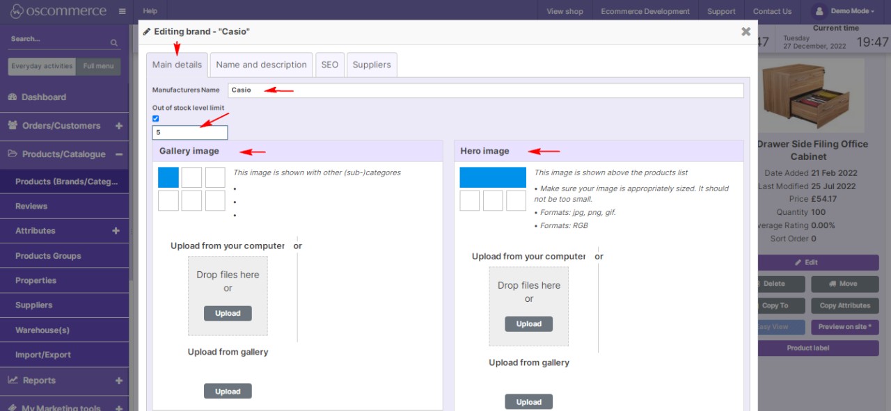Click the 19:47 clock text at top right
The height and width of the screenshot is (411, 891).
pyautogui.click(x=873, y=42)
